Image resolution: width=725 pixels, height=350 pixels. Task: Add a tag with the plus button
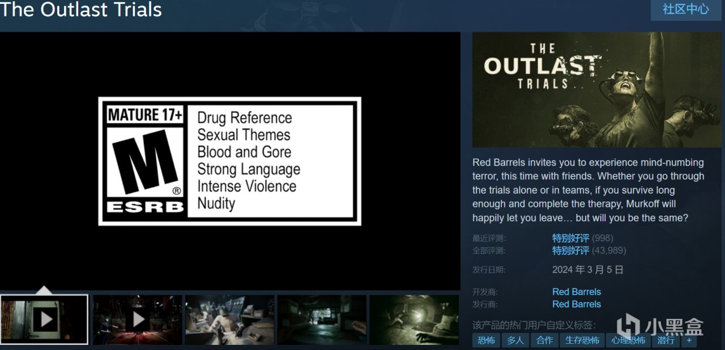[x=689, y=340]
